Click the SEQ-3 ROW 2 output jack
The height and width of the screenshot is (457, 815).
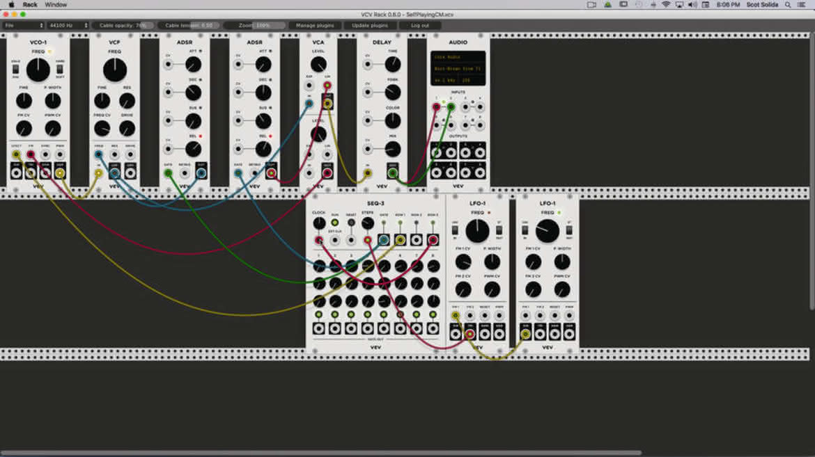417,240
